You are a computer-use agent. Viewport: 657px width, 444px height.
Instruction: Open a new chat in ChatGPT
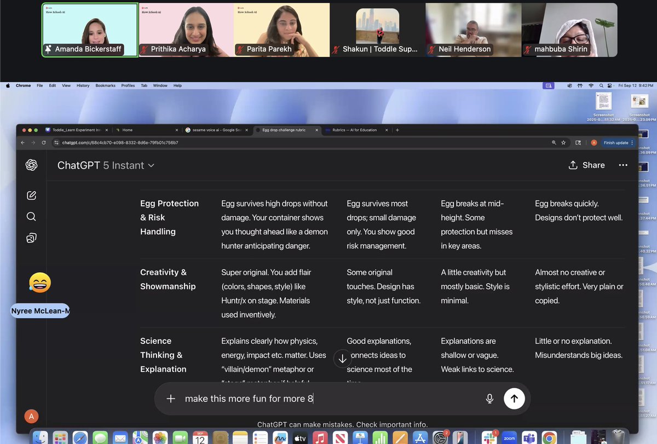coord(31,195)
